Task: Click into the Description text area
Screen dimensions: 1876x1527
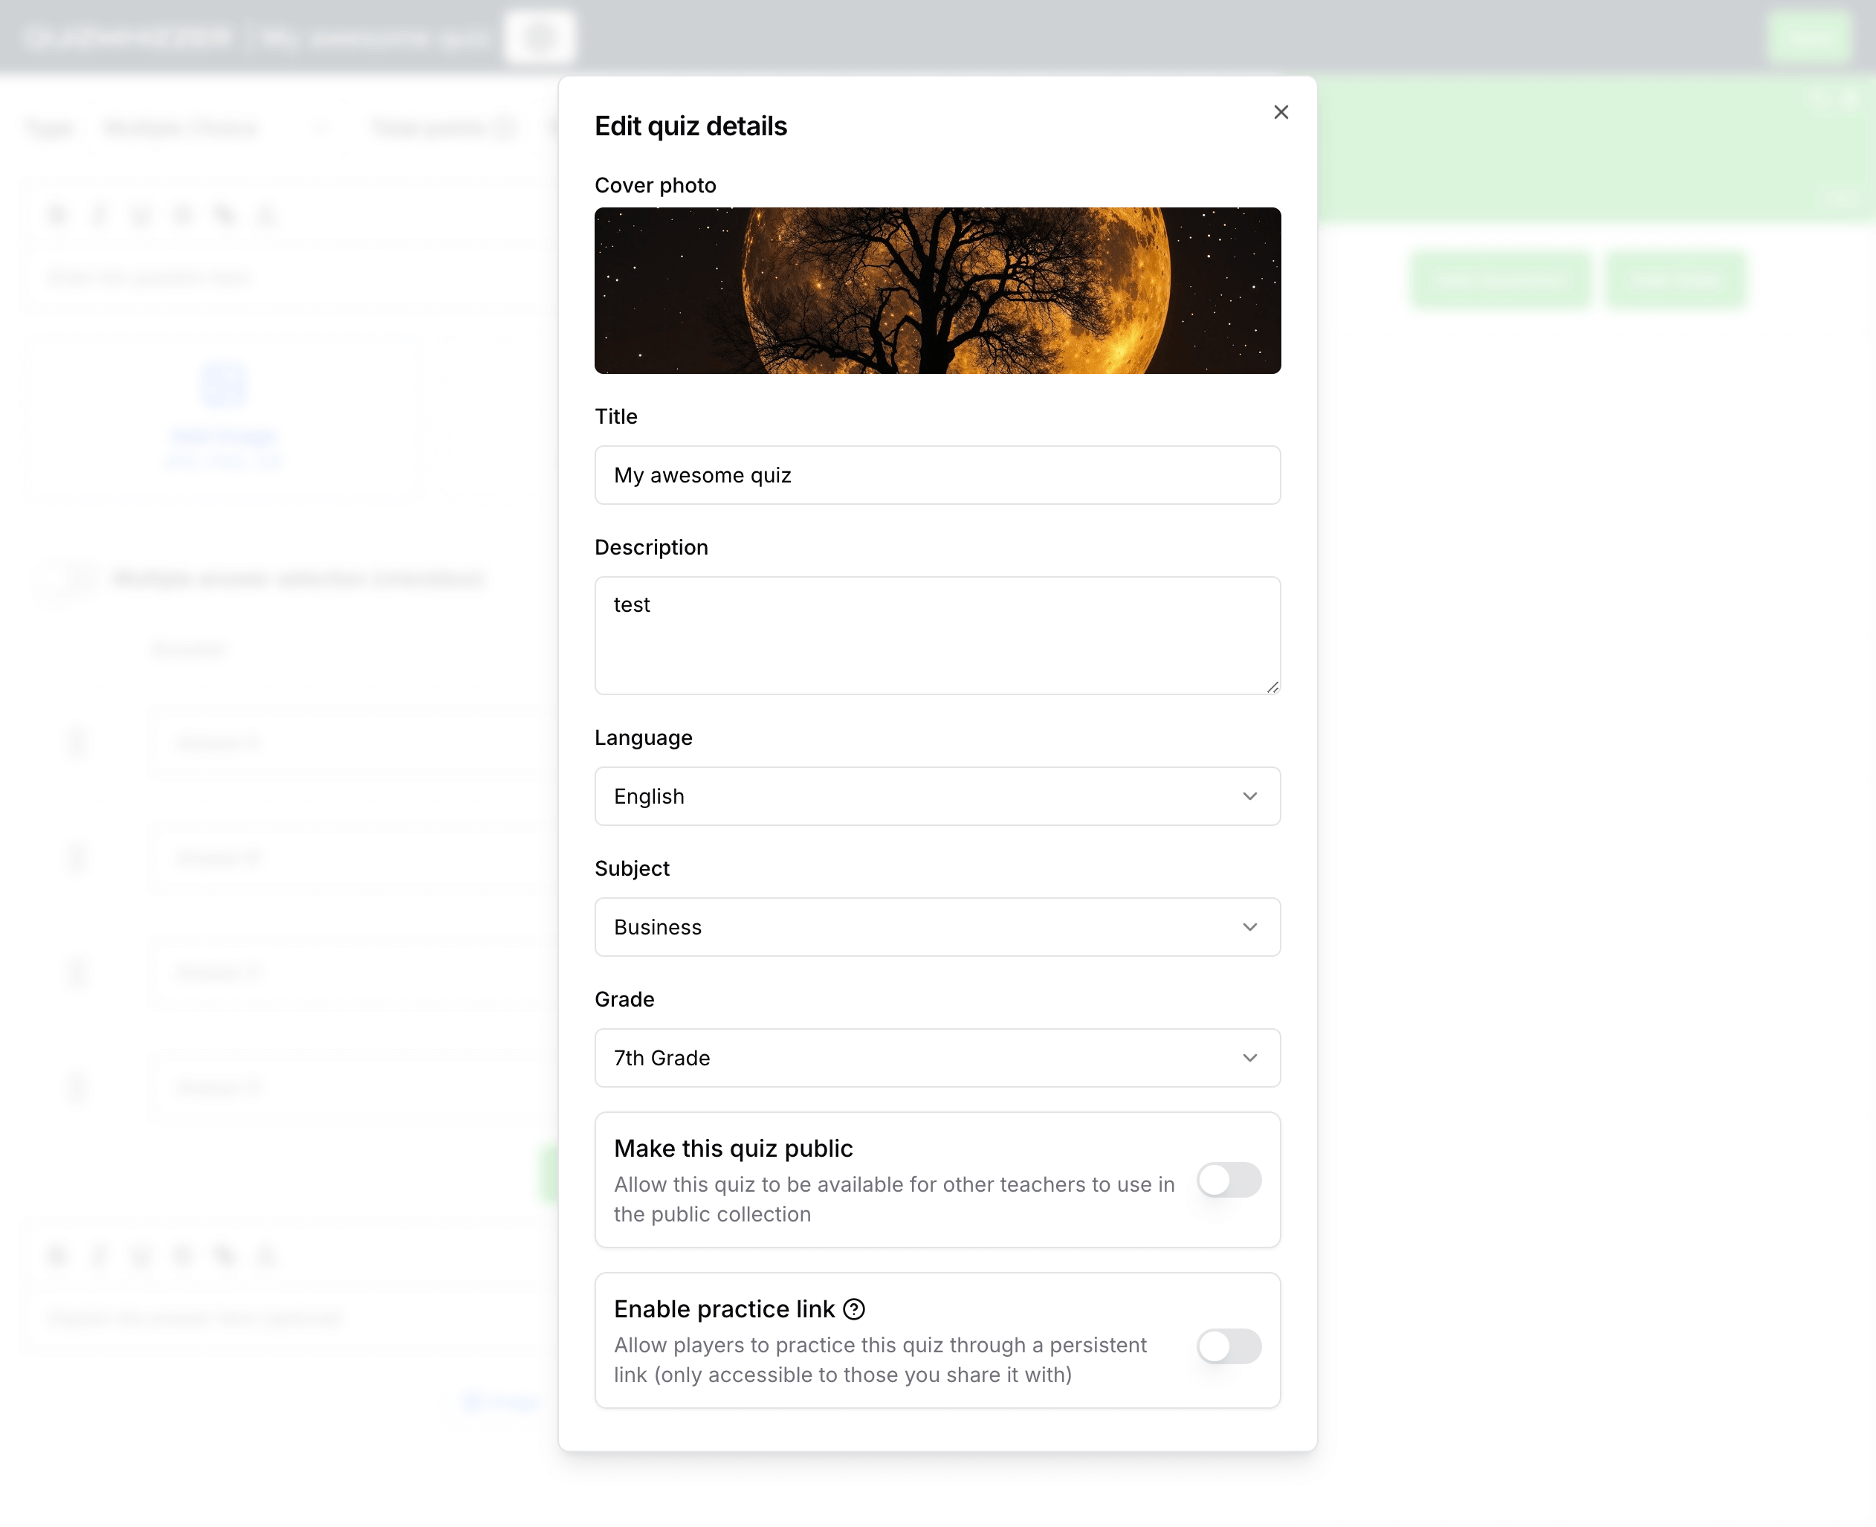Action: 937,635
